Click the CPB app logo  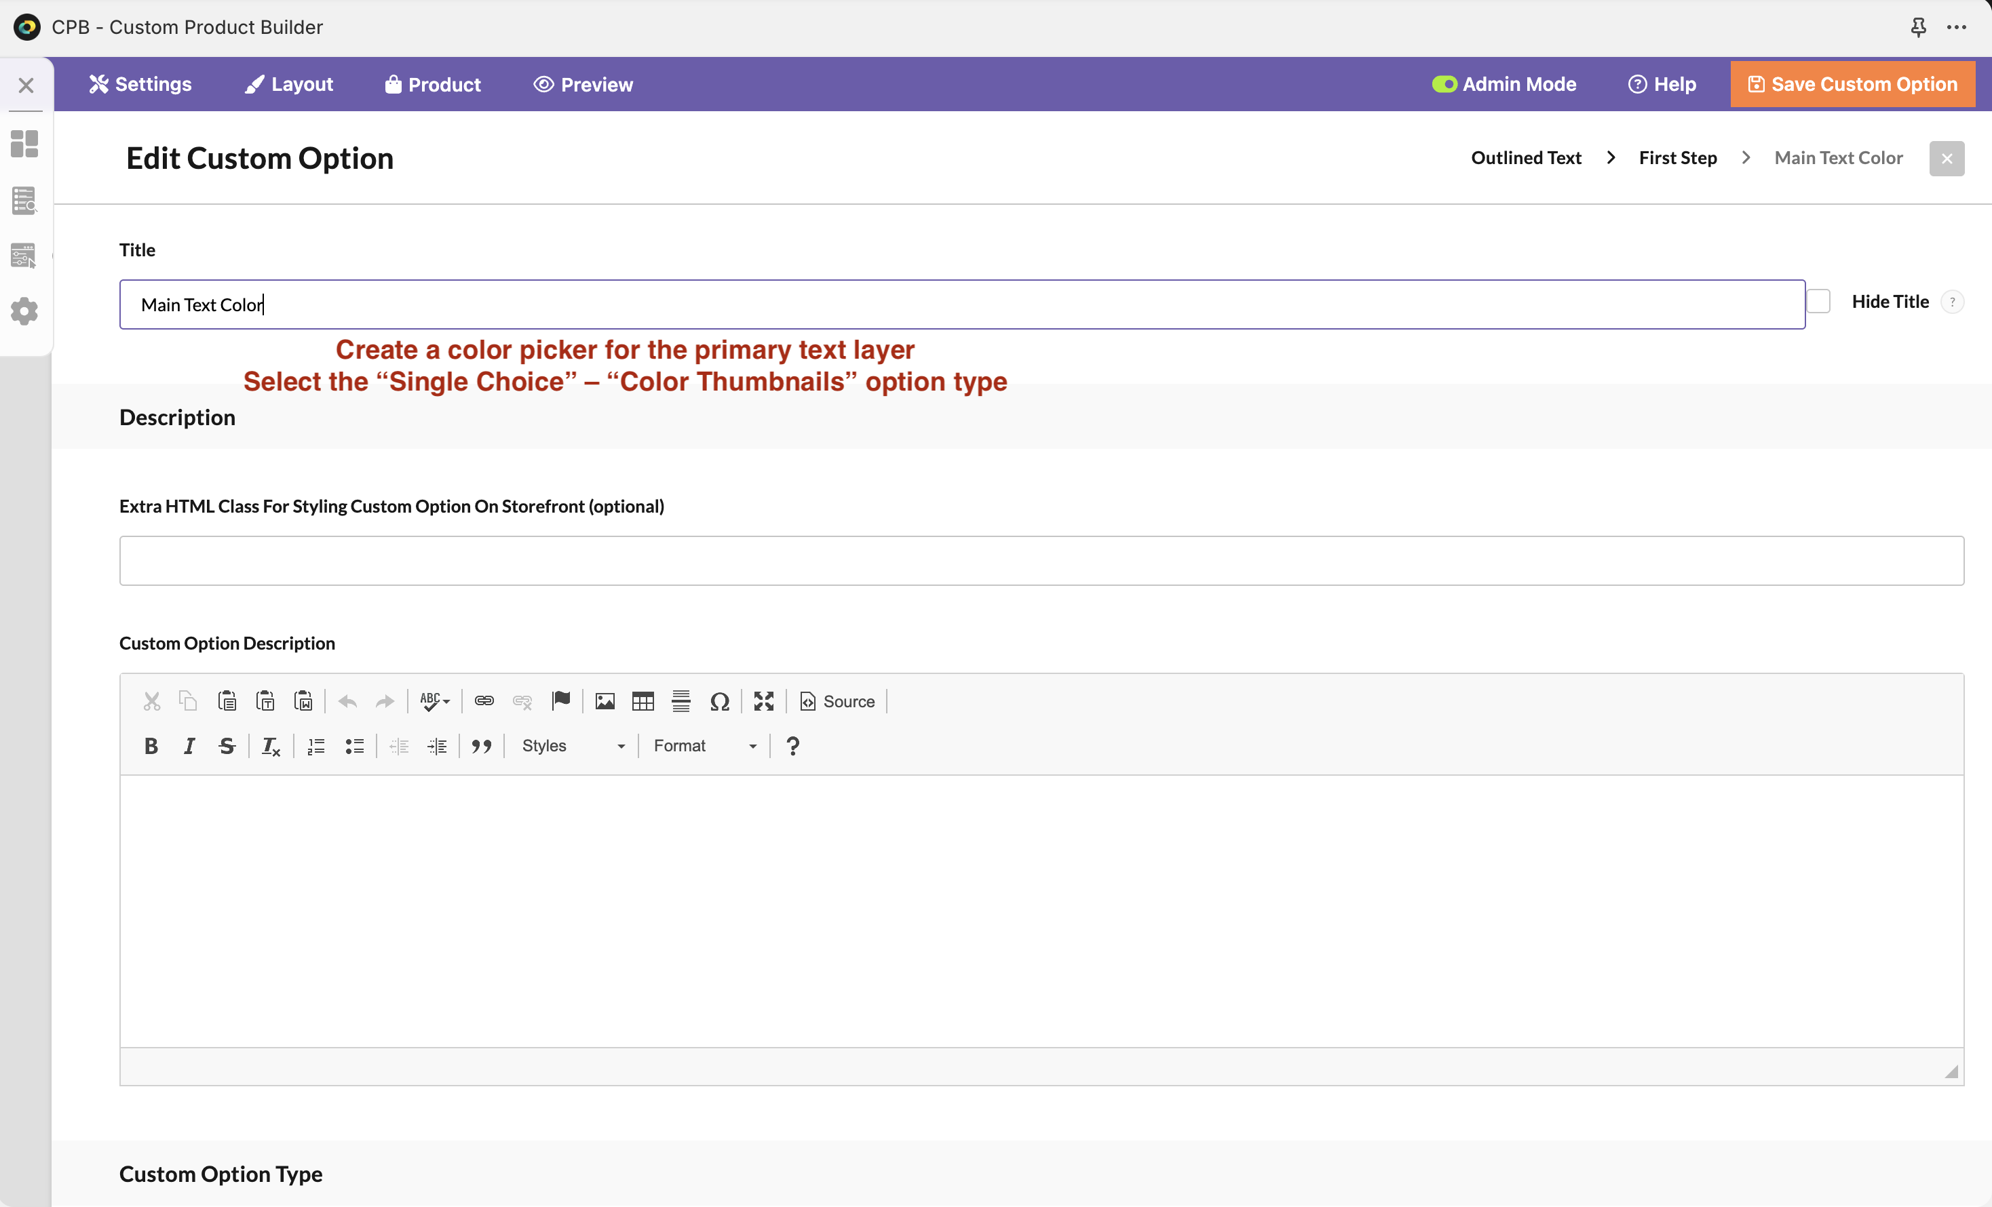point(26,28)
